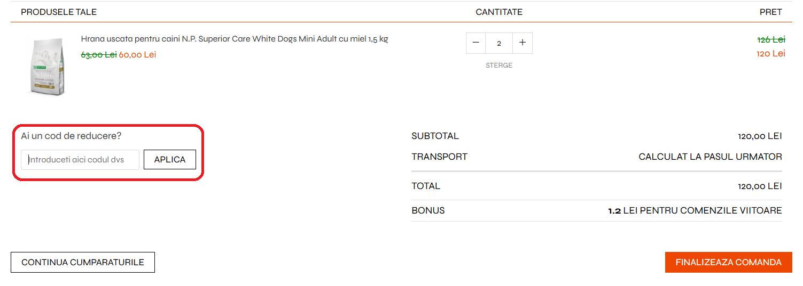Click the struck-through 63,00 Lei unit price
This screenshot has height=286, width=803.
98,54
